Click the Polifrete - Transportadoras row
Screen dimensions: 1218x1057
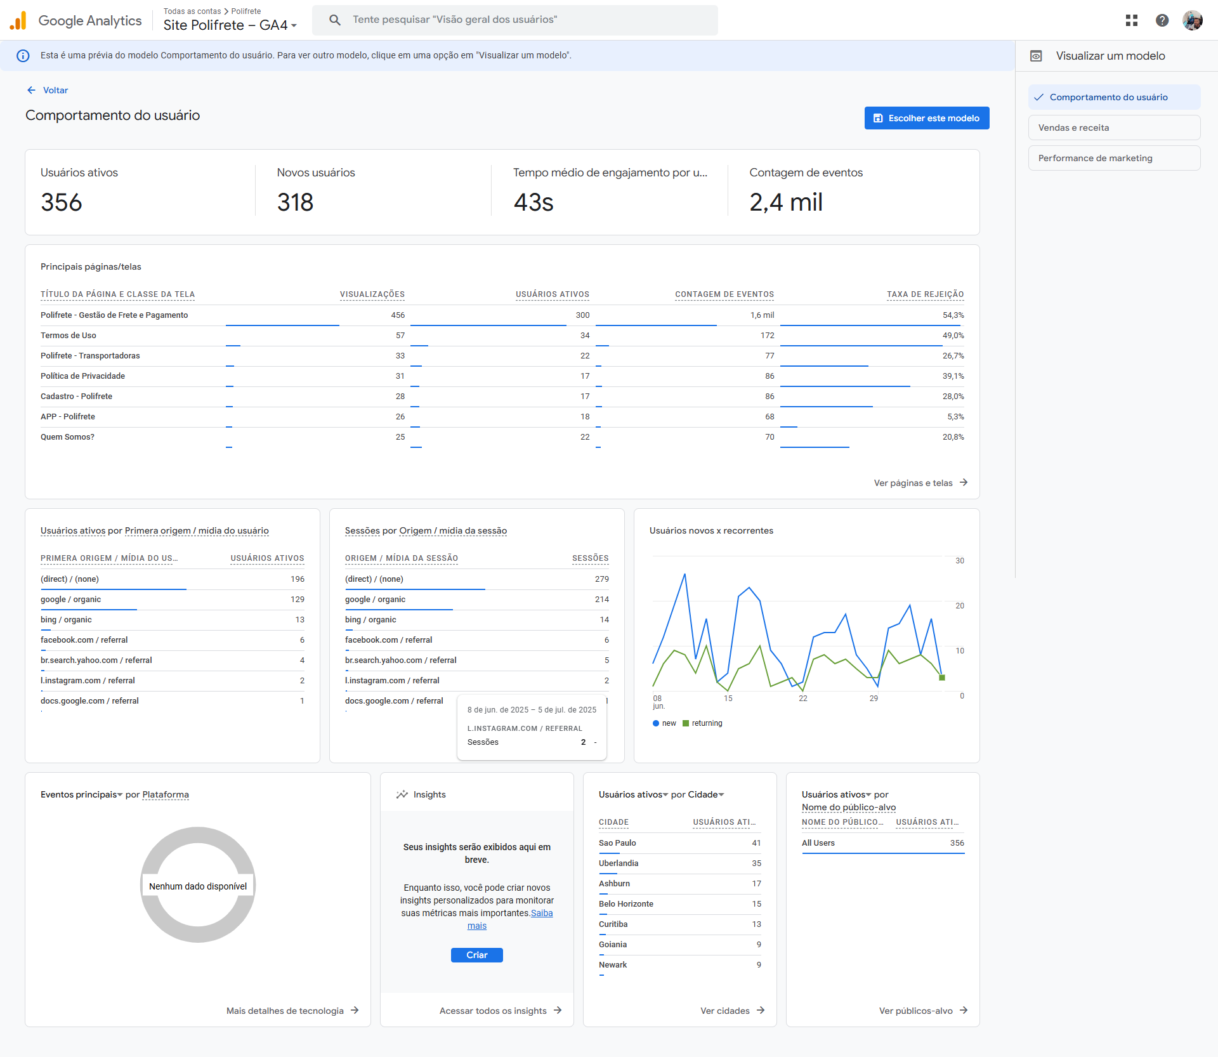click(x=502, y=356)
